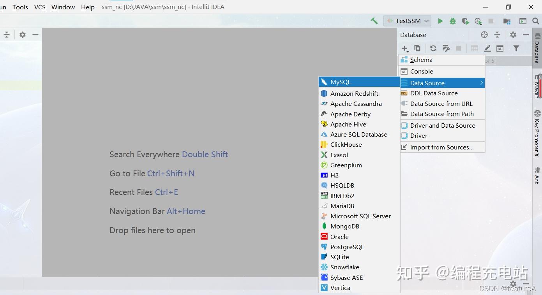Click the refresh icon in Database toolbar

click(433, 48)
